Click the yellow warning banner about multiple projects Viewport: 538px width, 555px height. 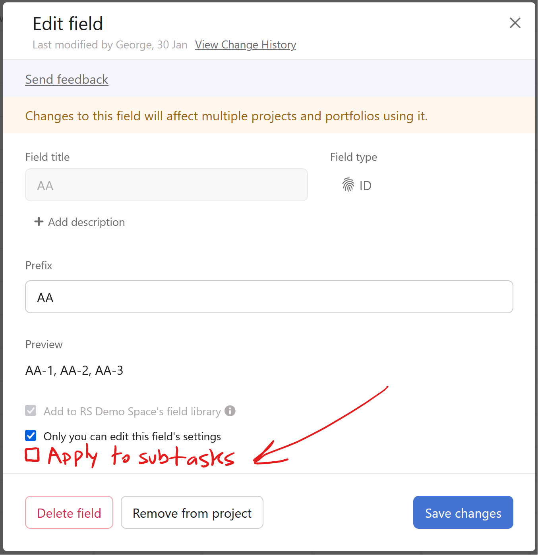[226, 116]
